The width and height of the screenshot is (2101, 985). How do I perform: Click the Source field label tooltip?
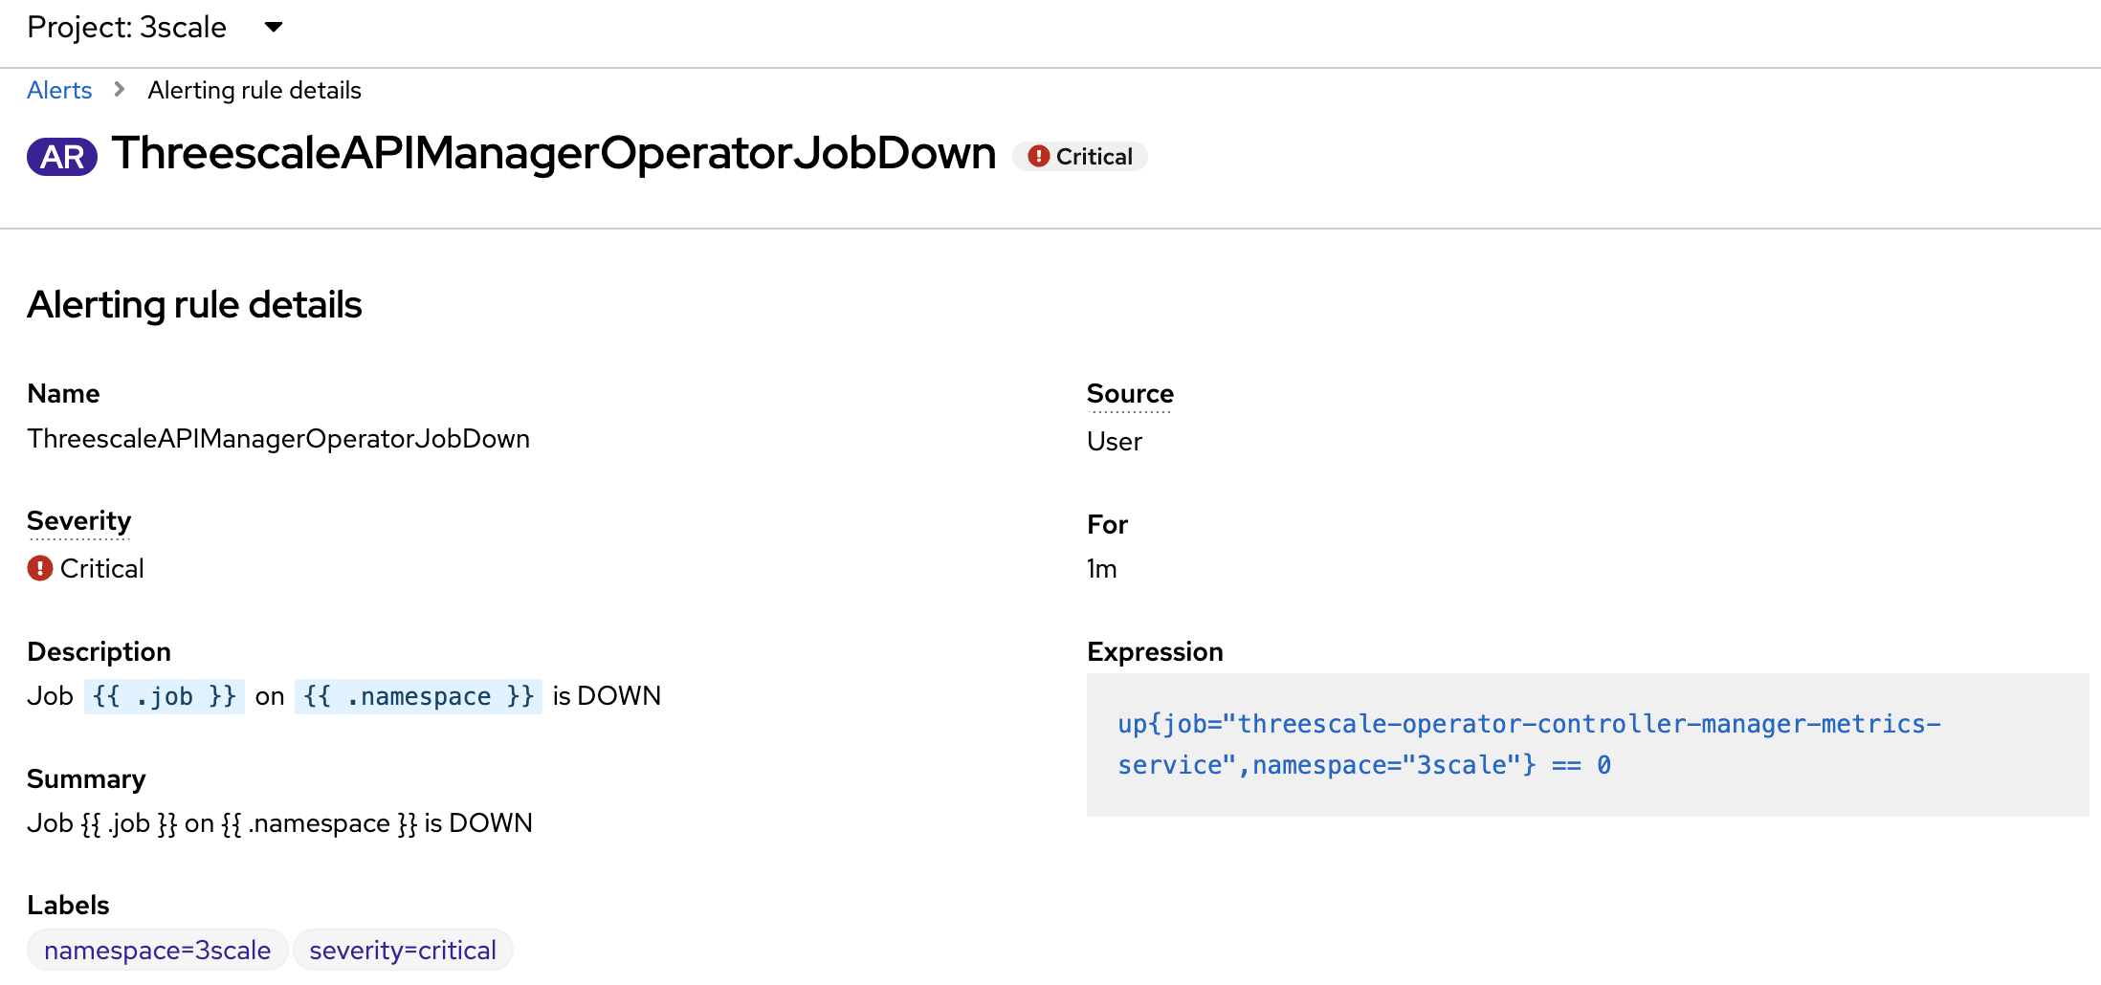click(x=1130, y=394)
